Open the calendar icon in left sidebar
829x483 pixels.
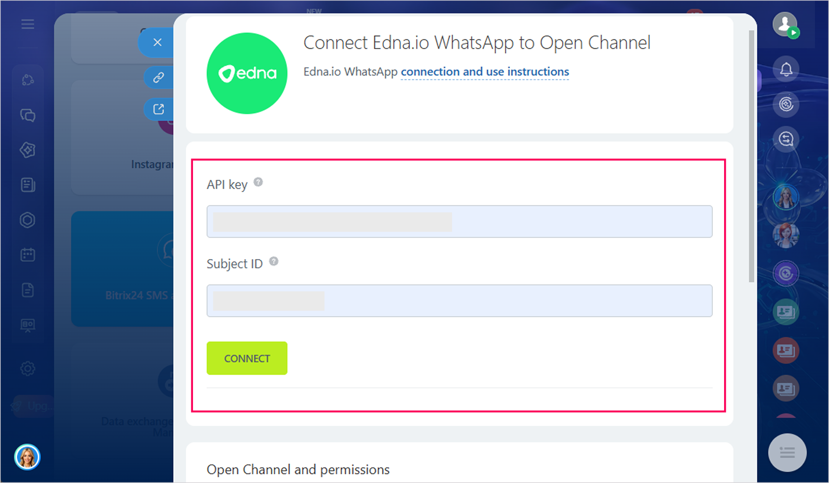tap(28, 255)
